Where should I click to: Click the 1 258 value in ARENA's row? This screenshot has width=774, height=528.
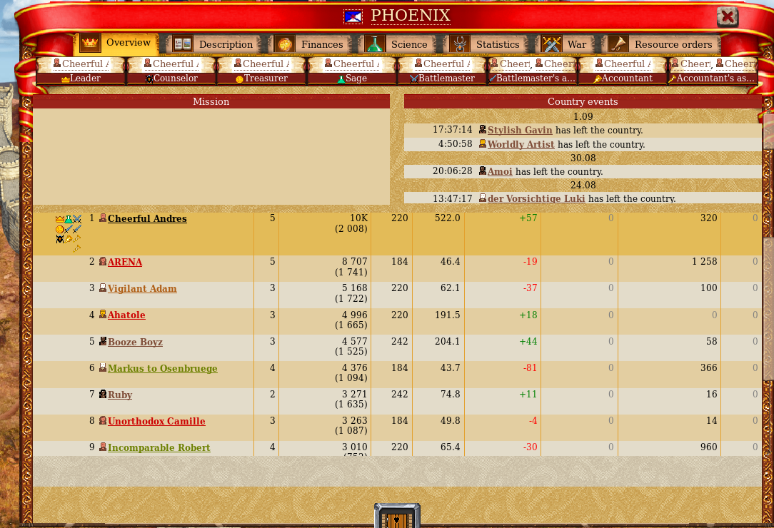[705, 261]
